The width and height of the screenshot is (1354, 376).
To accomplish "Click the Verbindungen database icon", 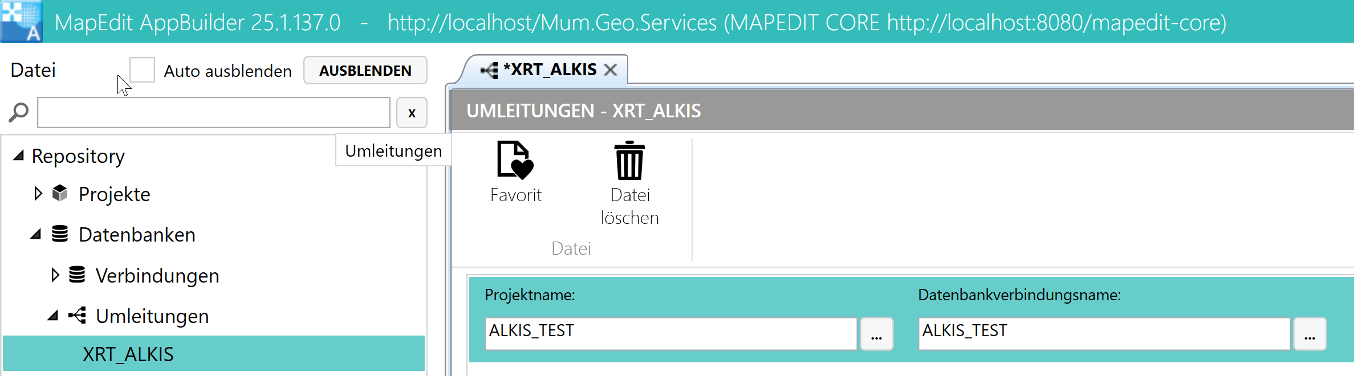I will (77, 275).
